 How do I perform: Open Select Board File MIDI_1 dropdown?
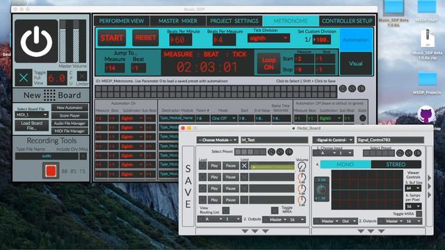31,115
